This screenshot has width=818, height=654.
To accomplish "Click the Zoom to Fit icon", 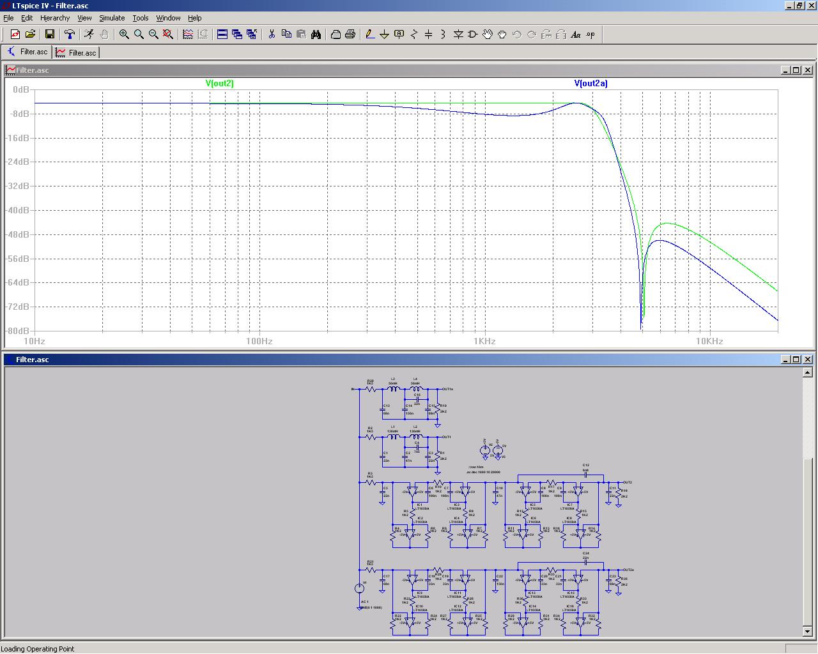I will 168,34.
